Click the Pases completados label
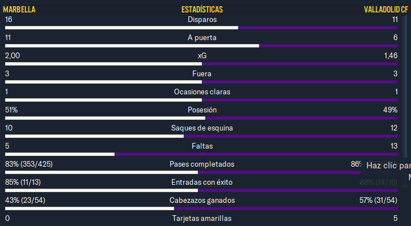Screen dimensions: 411x226 pyautogui.click(x=202, y=164)
